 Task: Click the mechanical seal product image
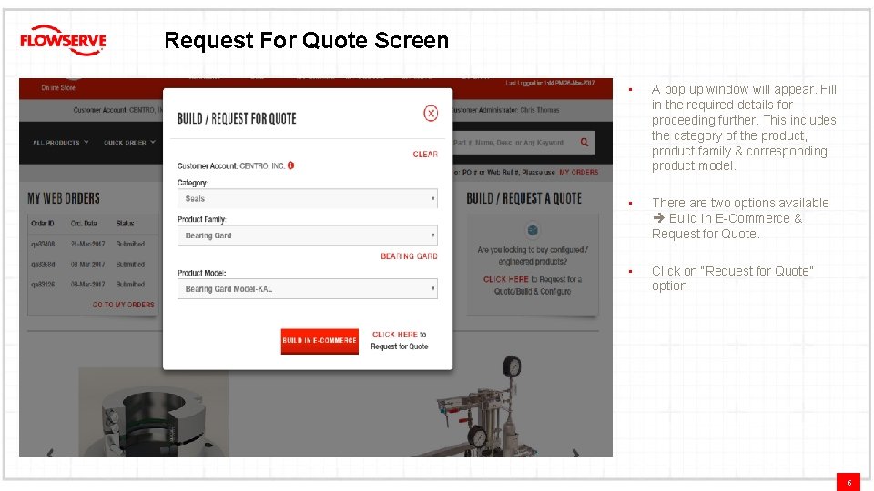point(153,413)
